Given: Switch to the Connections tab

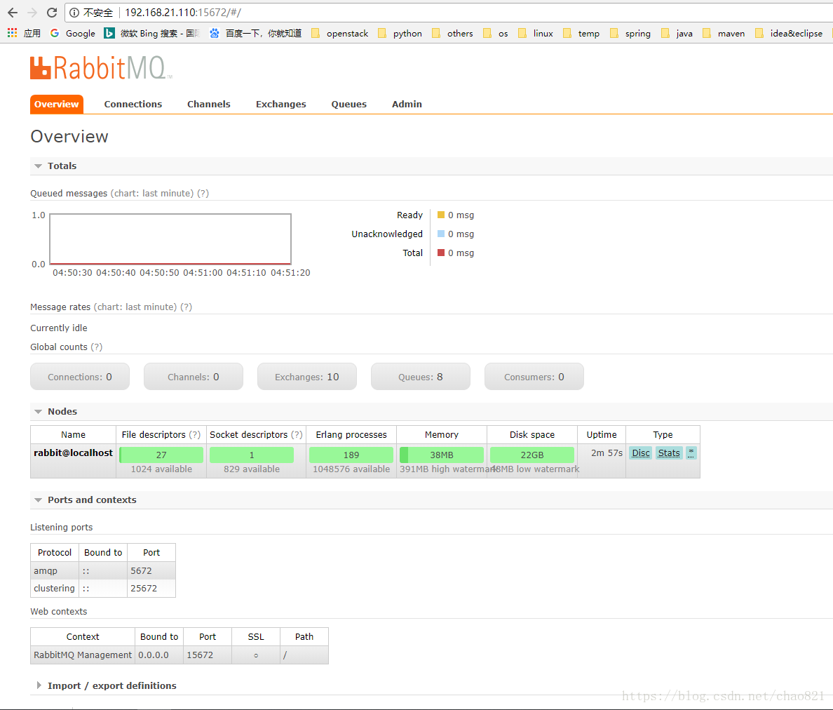Looking at the screenshot, I should pos(133,104).
